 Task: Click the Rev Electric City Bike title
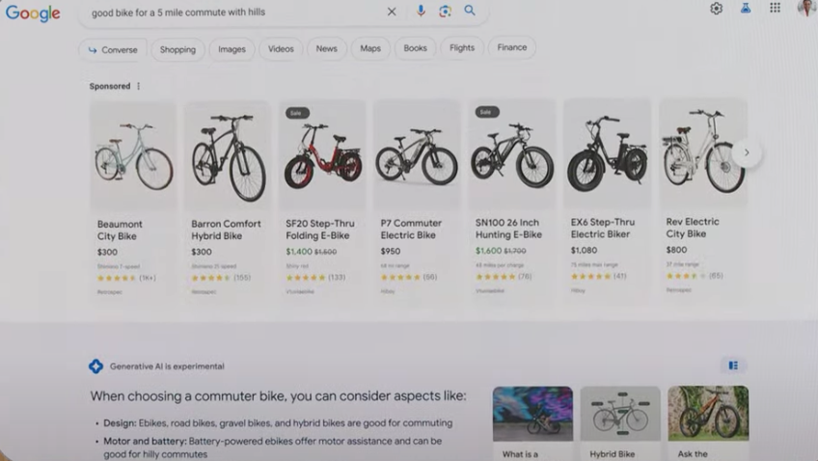pos(693,228)
